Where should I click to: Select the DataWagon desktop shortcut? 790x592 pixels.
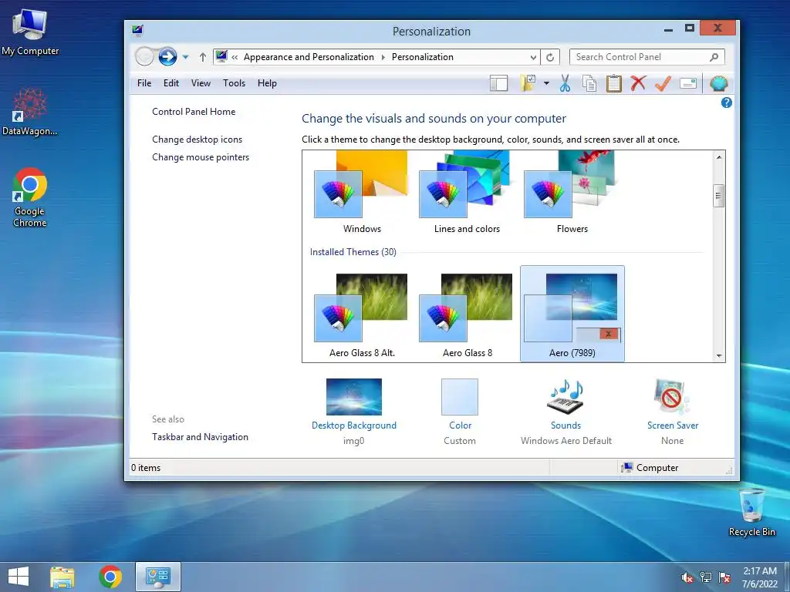click(x=30, y=113)
